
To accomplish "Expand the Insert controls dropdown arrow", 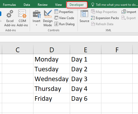I will click(x=36, y=25).
